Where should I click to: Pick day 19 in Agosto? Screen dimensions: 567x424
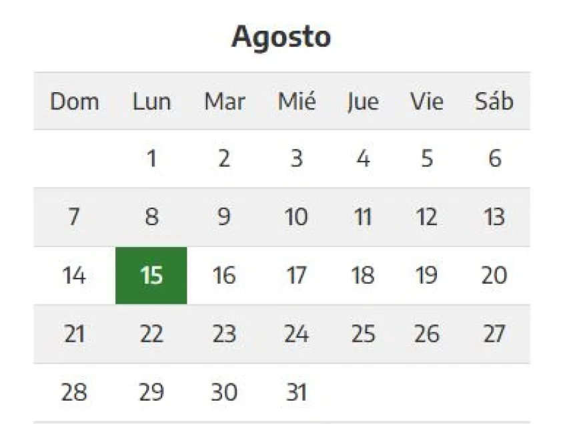[x=427, y=275]
